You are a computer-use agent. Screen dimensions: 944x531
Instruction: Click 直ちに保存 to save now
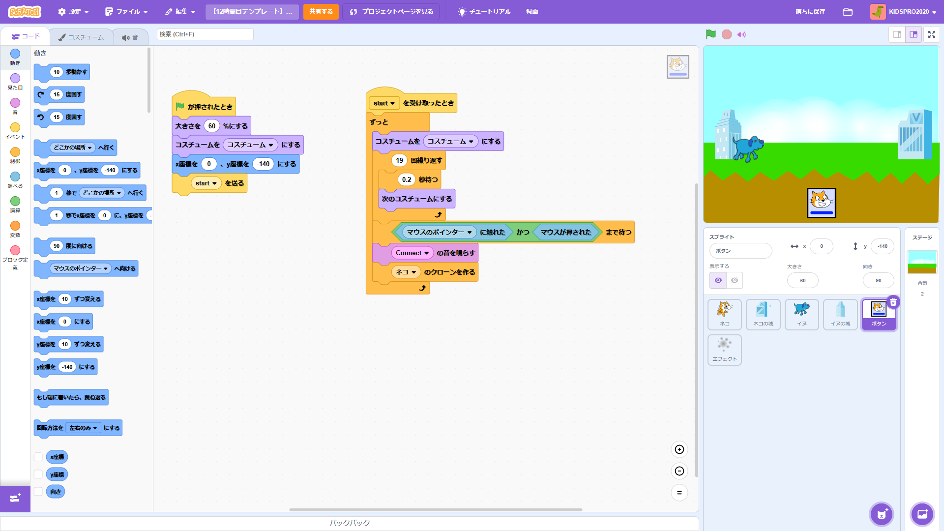point(810,12)
